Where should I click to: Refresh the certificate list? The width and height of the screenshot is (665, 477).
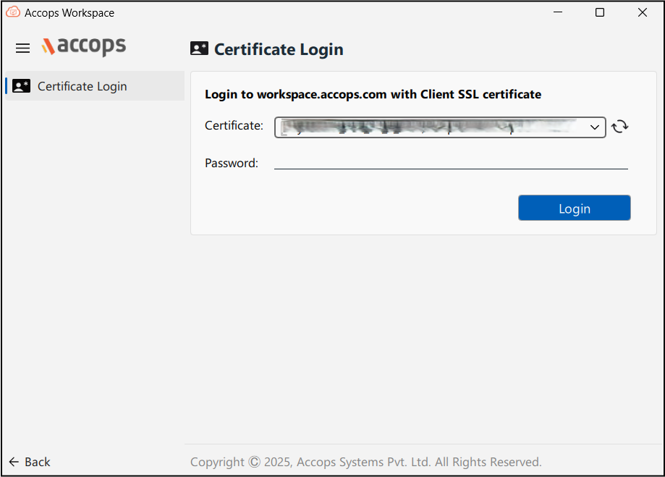619,127
